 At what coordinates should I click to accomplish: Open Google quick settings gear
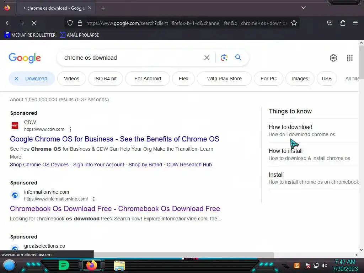click(x=333, y=58)
